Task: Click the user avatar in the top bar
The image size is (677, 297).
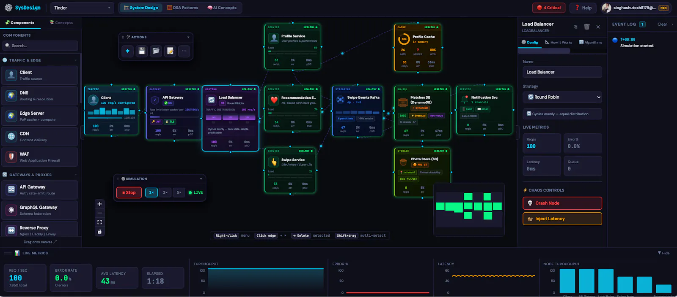Action: (606, 8)
